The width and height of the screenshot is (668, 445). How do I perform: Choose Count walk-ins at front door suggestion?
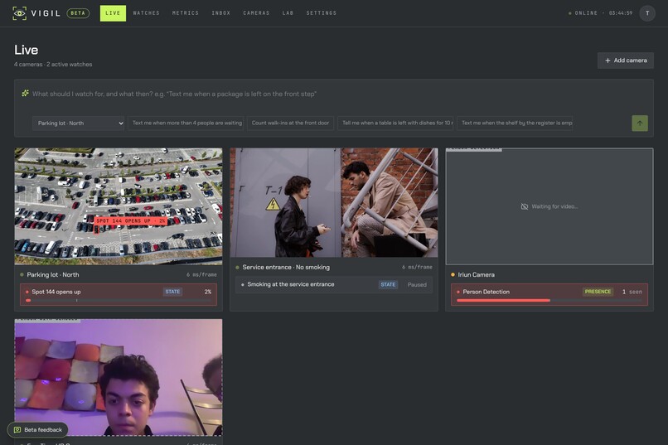click(291, 123)
